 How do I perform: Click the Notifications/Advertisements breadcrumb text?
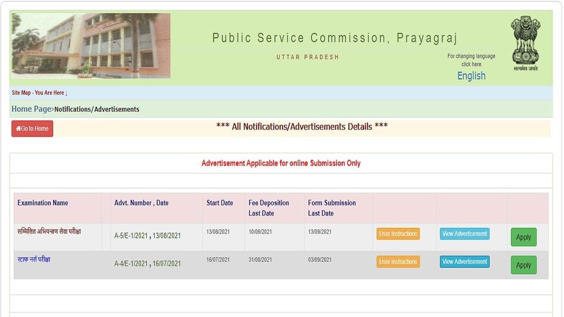(97, 109)
